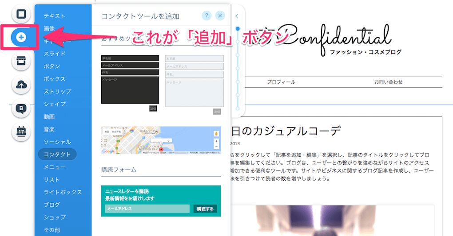Click the カジュアルコーデ blog post title
Screen dimensions: 453x236
click(x=286, y=131)
